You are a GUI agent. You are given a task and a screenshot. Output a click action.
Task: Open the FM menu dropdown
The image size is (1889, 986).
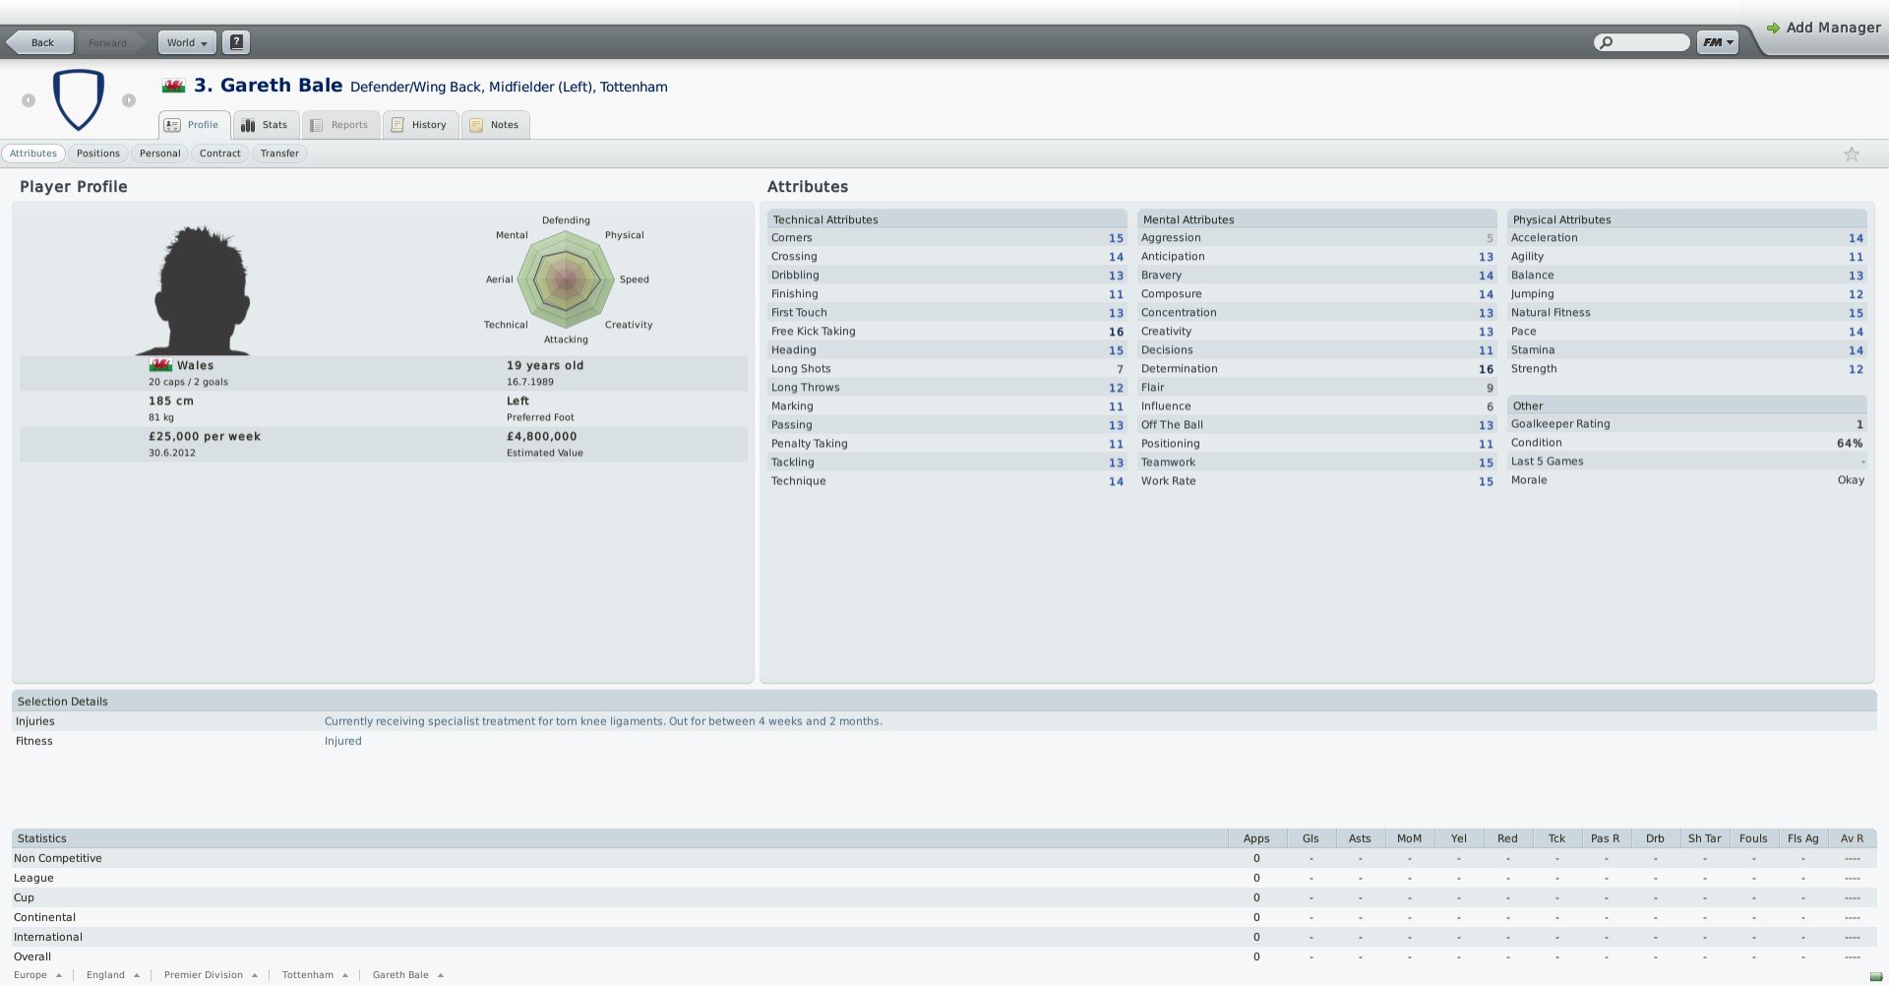[x=1718, y=42]
